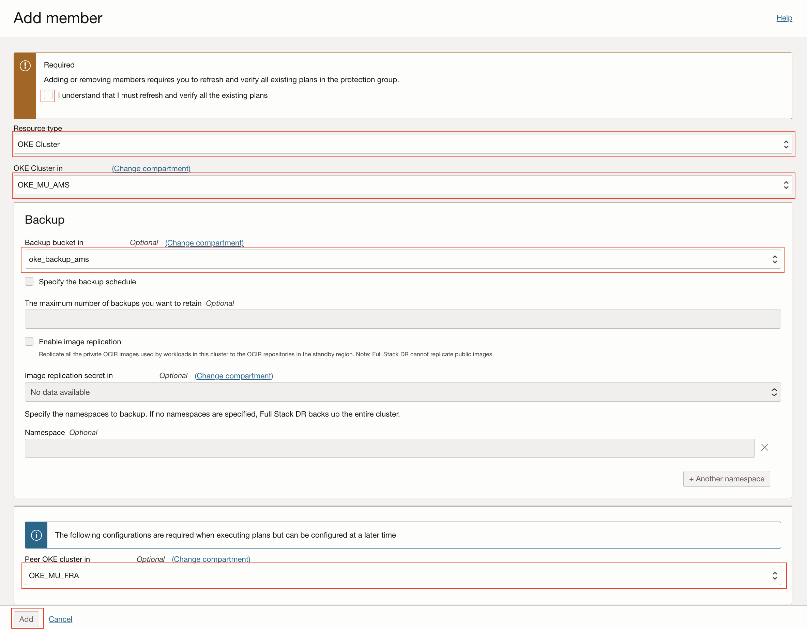The image size is (807, 630).
Task: Click the info icon in the blue banner
Action: click(36, 535)
